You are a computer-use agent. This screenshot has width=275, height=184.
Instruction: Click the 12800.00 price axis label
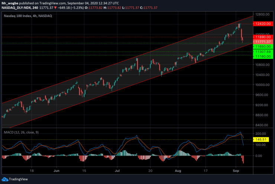tap(262, 14)
